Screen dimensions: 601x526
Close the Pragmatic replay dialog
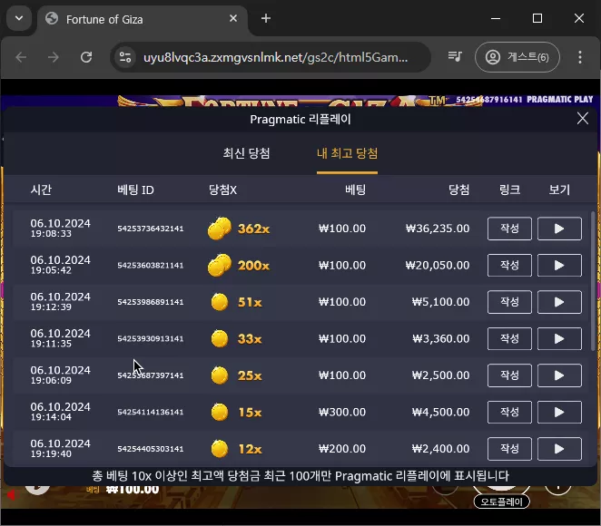point(583,119)
